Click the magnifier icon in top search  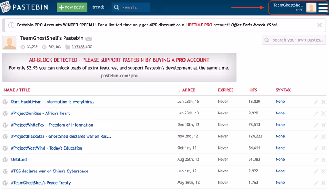[117, 7]
